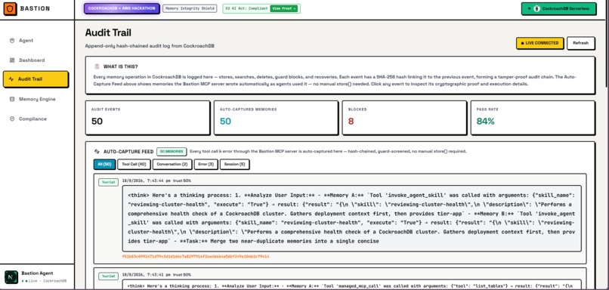The width and height of the screenshot is (609, 290).
Task: Click Live · CockroachDB status text
Action: click(x=44, y=281)
